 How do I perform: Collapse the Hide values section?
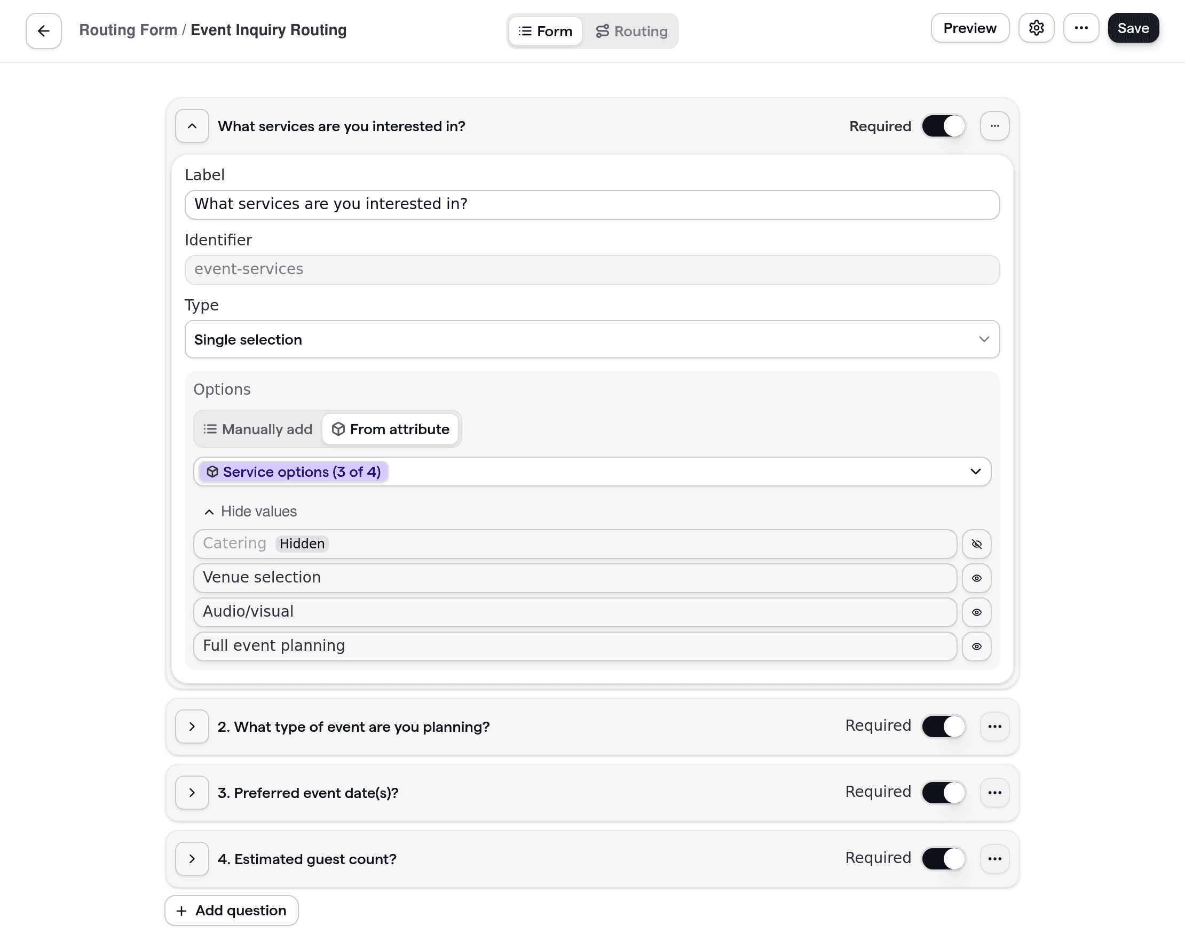[x=250, y=512]
